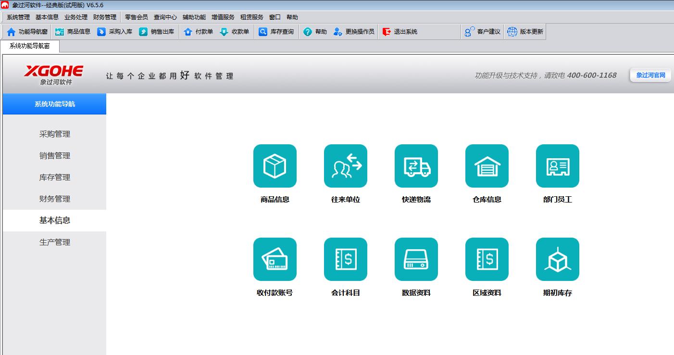
Task: Click the 帮助 question mark toolbar button
Action: click(x=315, y=32)
